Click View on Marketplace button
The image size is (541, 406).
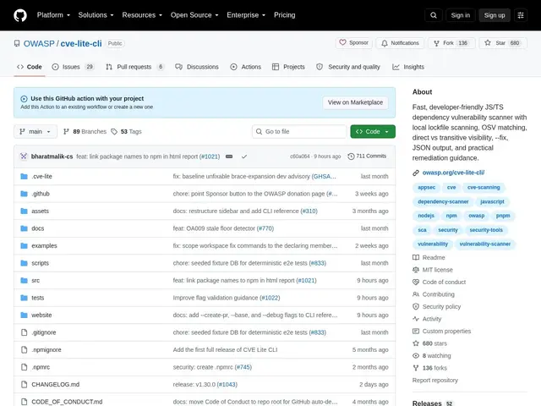click(x=355, y=102)
